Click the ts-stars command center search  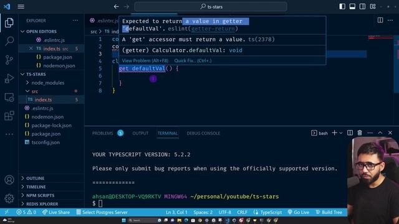(x=211, y=7)
